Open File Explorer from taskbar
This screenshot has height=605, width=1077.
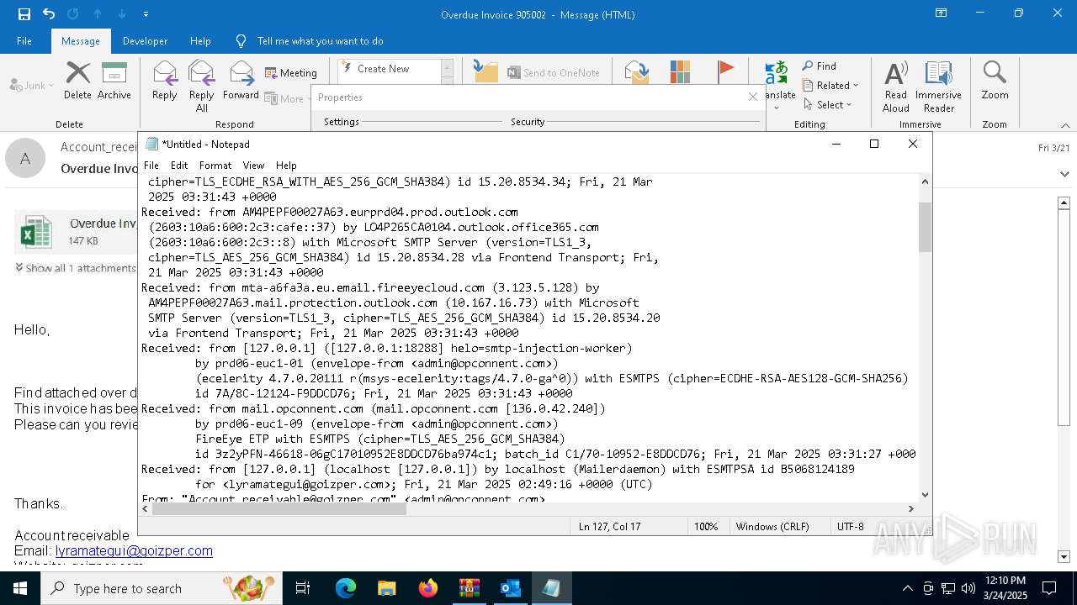[386, 588]
